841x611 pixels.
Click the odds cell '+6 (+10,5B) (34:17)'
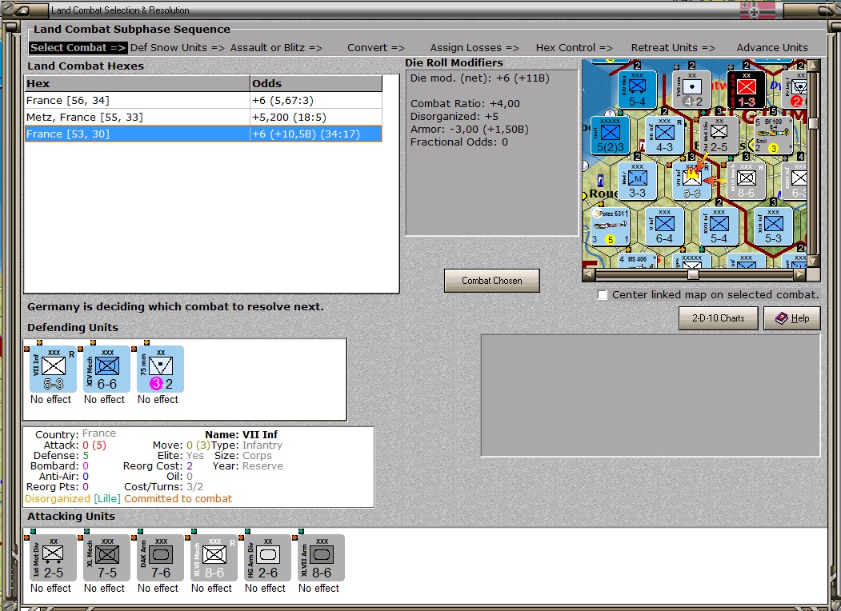(x=316, y=134)
